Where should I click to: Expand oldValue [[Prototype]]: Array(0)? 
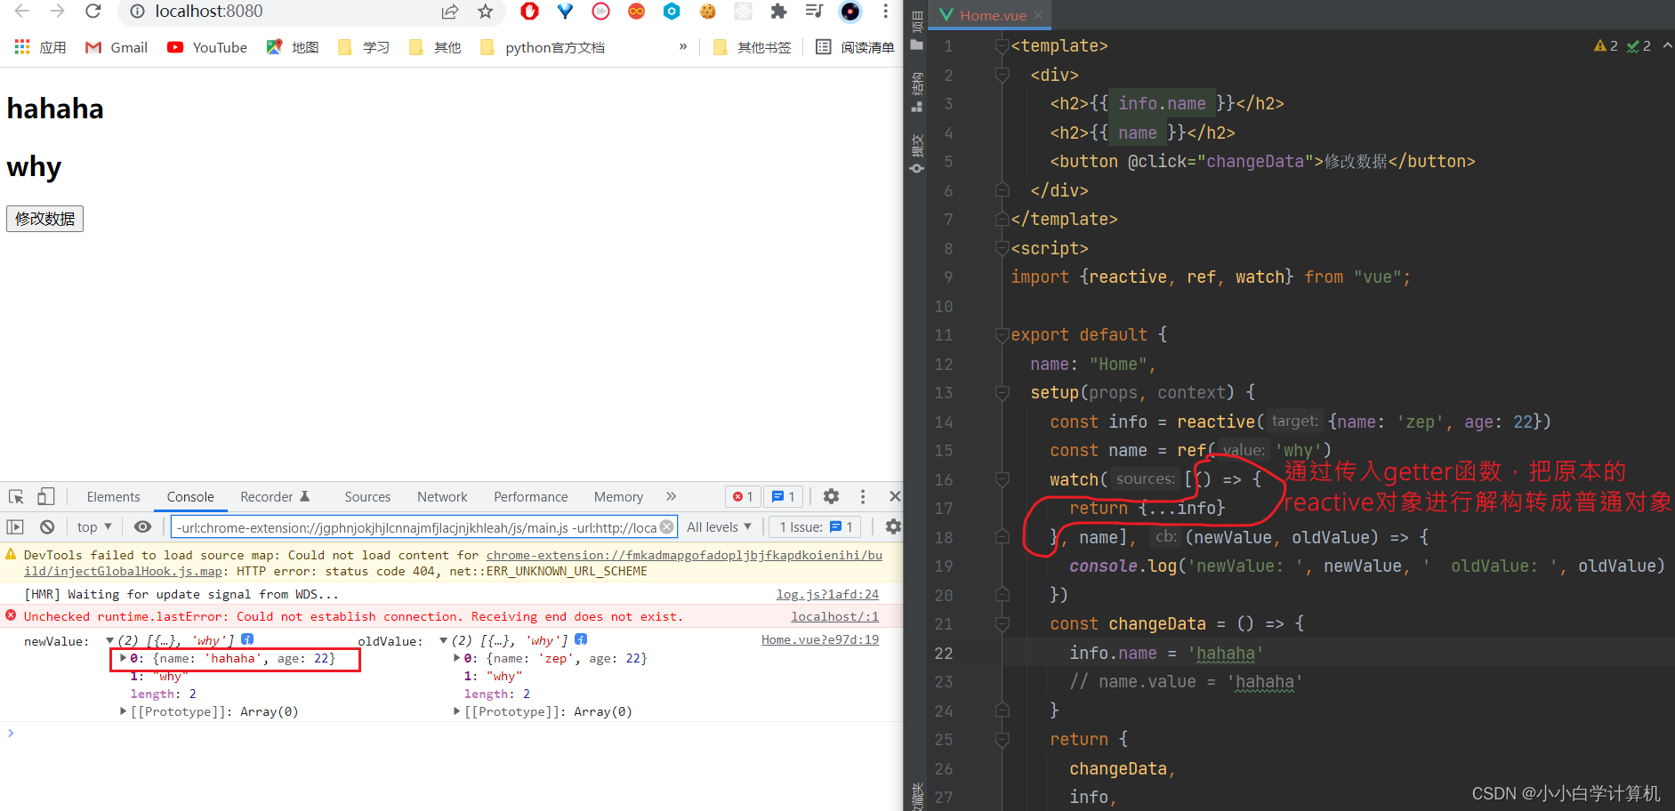456,711
